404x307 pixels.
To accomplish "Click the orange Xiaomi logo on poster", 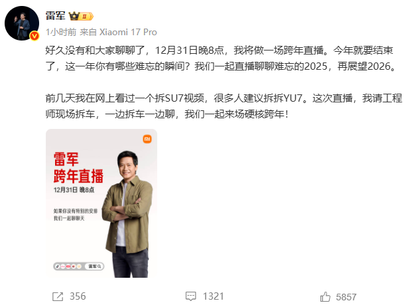I will (x=147, y=139).
